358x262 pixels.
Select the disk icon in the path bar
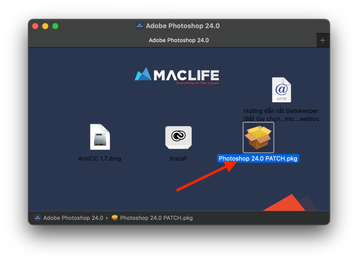[37, 218]
